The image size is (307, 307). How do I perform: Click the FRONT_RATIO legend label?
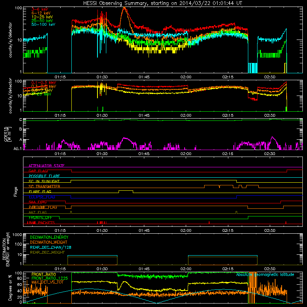click(44, 274)
